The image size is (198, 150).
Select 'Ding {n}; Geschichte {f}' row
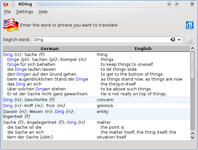(x=29, y=100)
